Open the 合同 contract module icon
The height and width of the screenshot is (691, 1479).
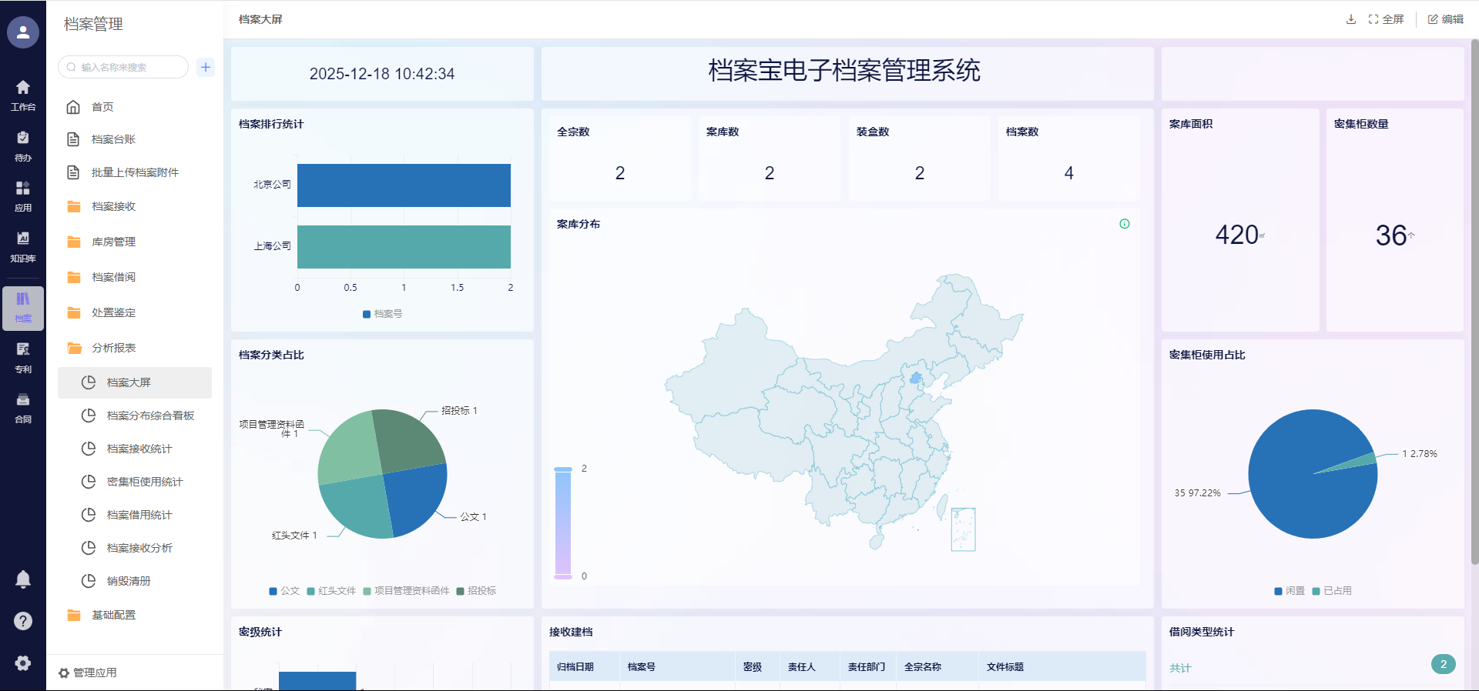(23, 407)
